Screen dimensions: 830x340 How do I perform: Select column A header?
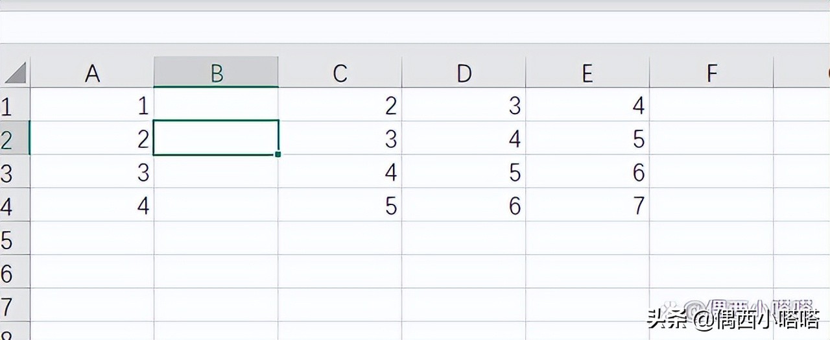pos(92,73)
